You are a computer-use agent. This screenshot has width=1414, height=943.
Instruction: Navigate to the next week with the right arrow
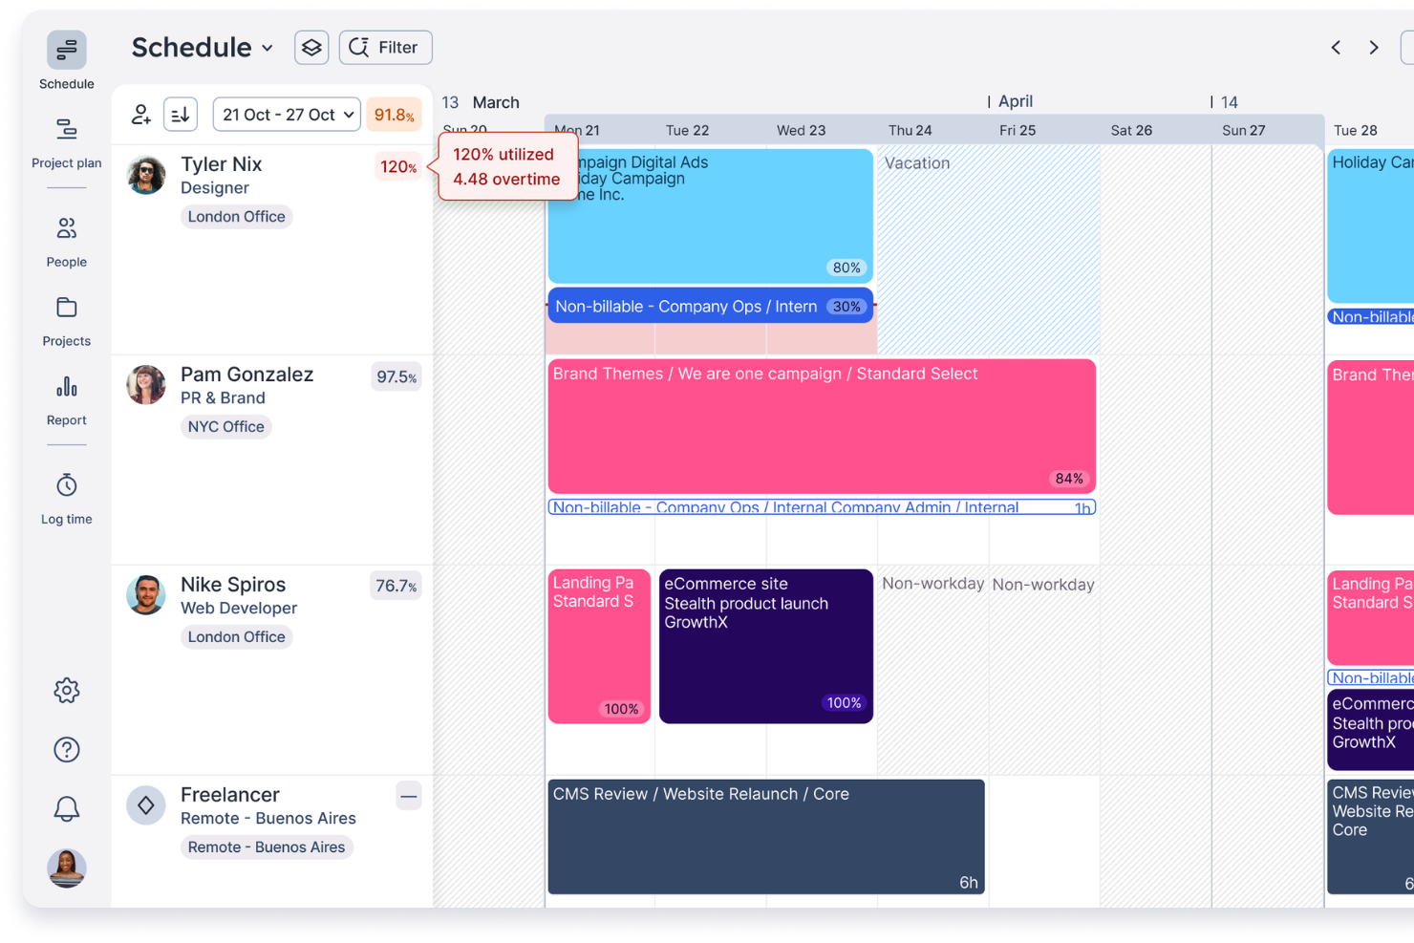coord(1373,47)
